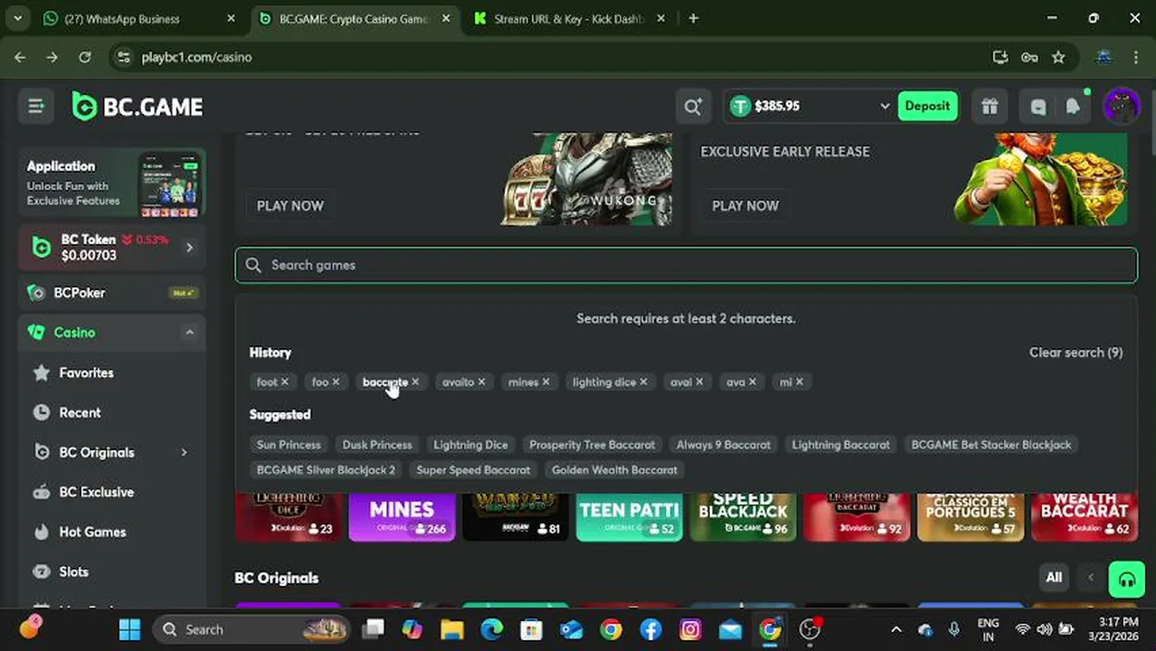Remove 'foot' from search history
Screen dimensions: 1156x651
[285, 382]
